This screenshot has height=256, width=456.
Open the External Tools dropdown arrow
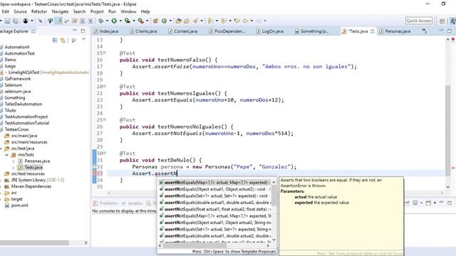pos(147,21)
